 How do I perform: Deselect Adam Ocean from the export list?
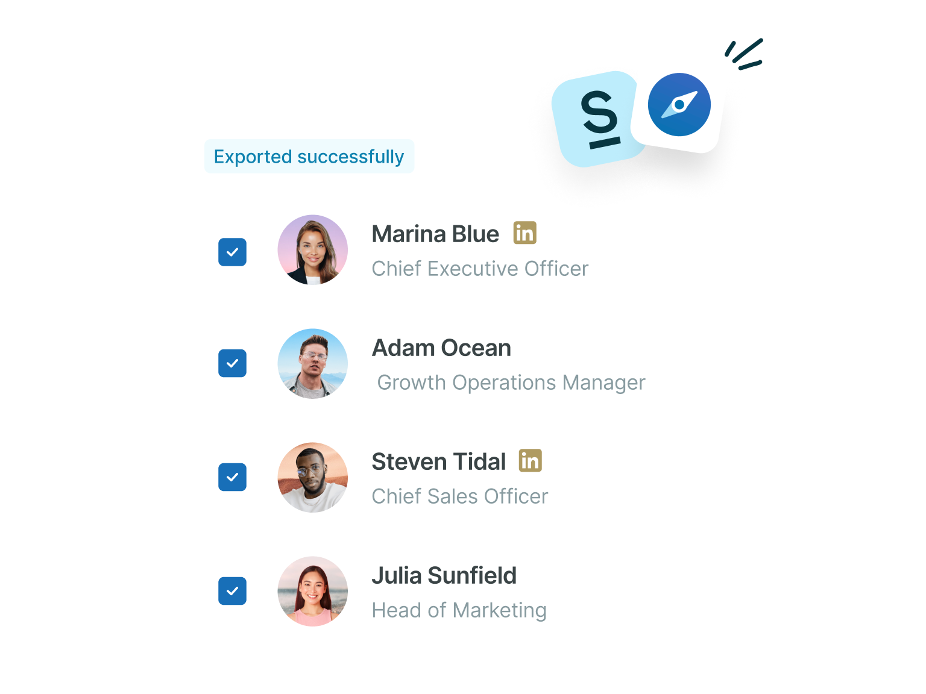(x=232, y=363)
